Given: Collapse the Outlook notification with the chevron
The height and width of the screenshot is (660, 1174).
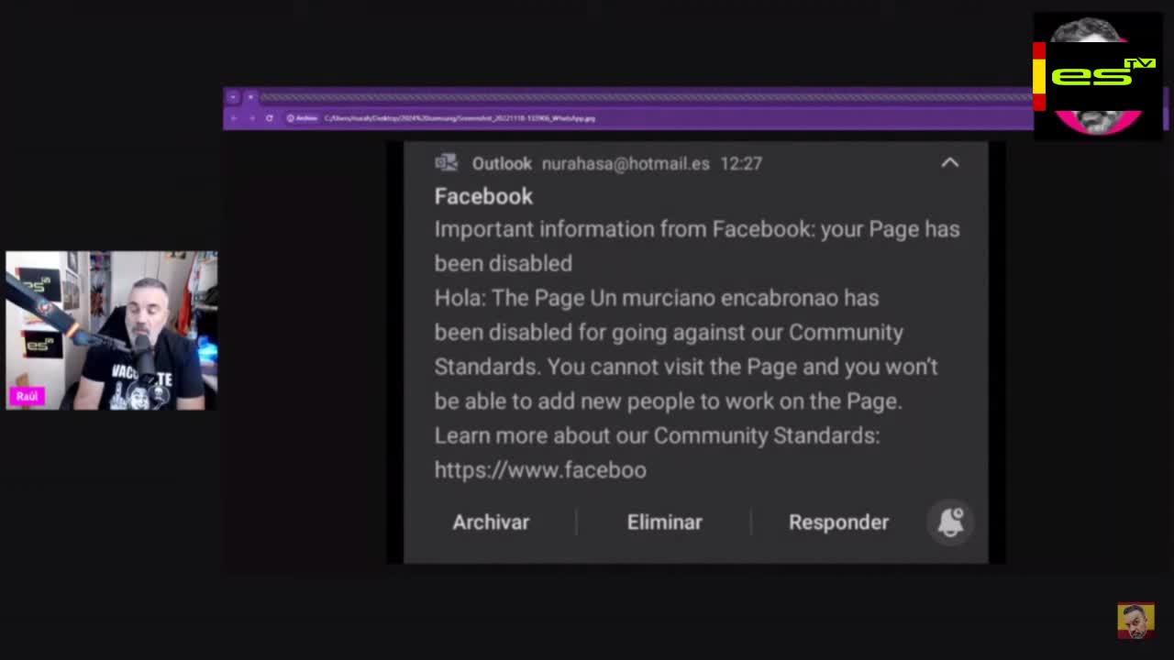Looking at the screenshot, I should point(949,163).
